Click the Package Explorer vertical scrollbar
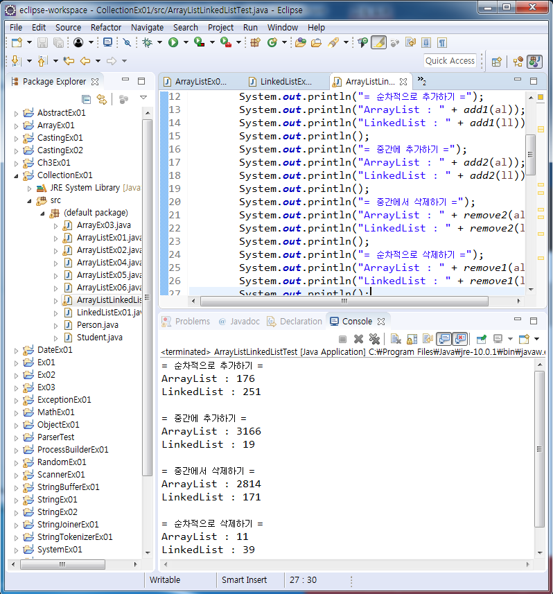This screenshot has width=553, height=594. click(x=147, y=297)
